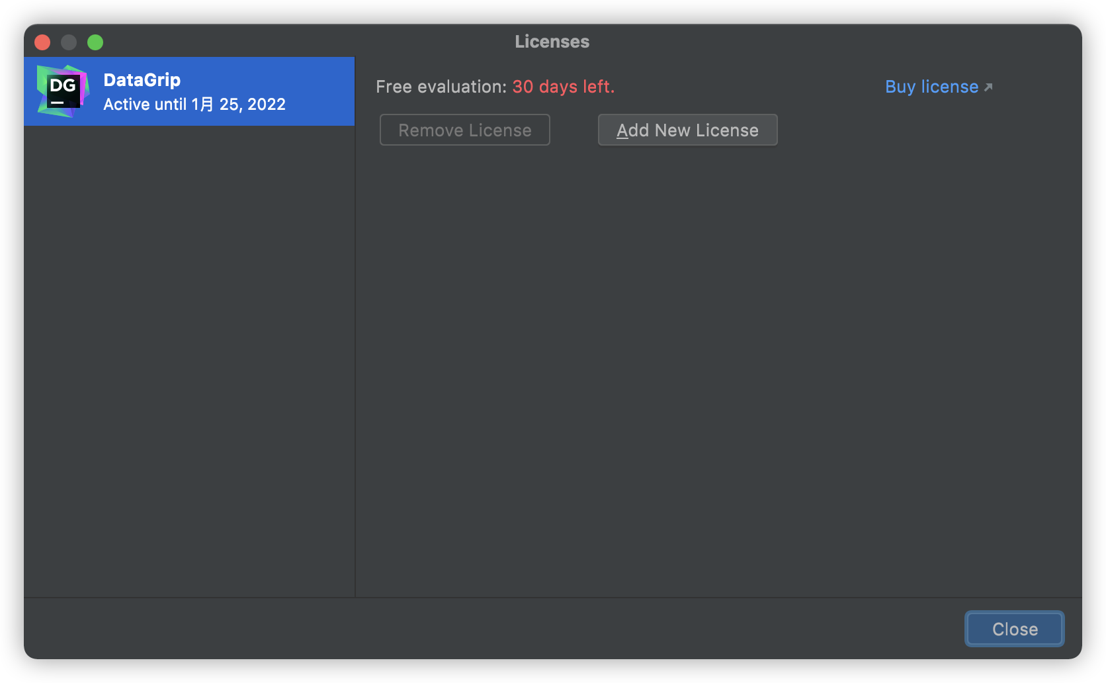Open the Buy license link

(931, 87)
